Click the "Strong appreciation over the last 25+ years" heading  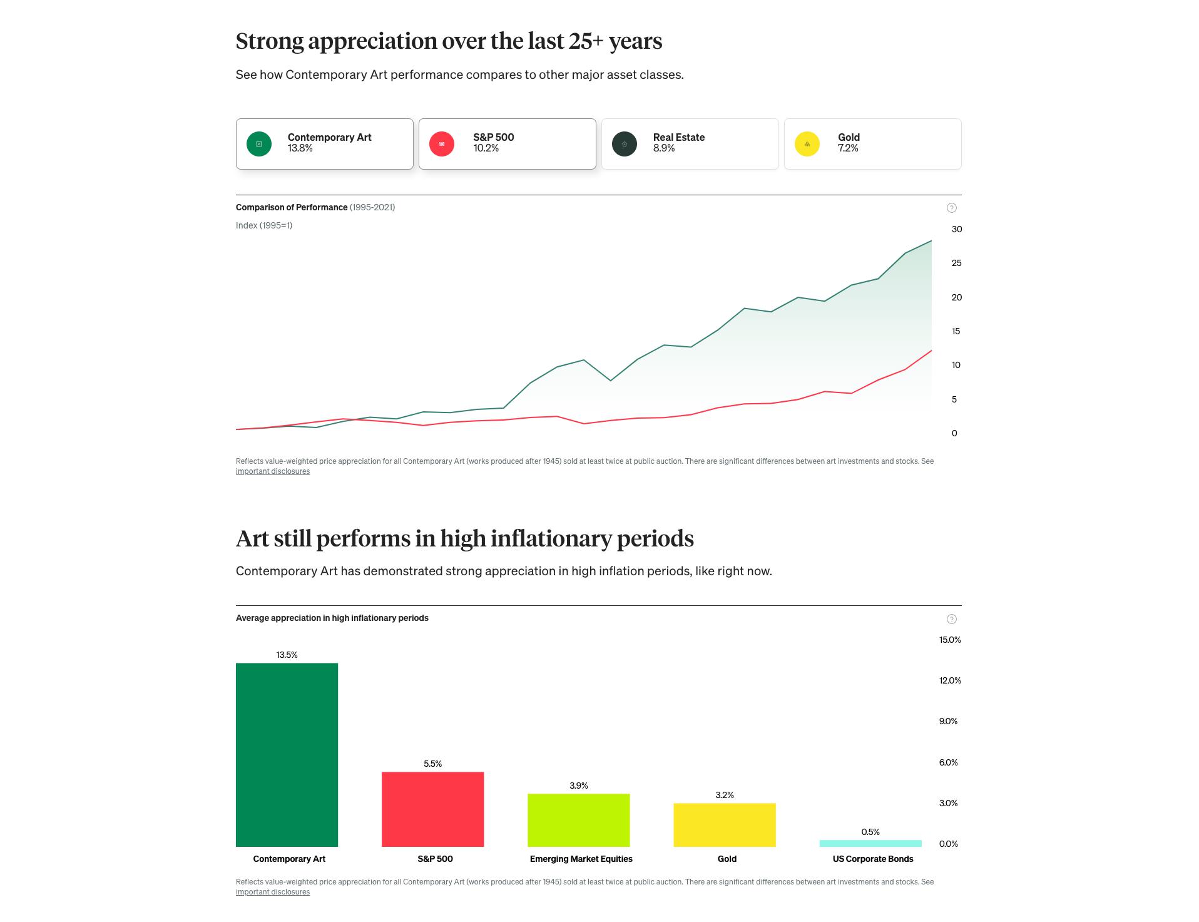click(x=449, y=41)
